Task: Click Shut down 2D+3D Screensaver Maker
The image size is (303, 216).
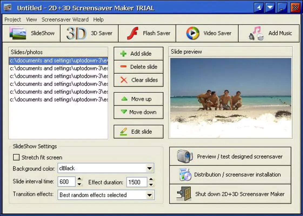Action: point(230,194)
